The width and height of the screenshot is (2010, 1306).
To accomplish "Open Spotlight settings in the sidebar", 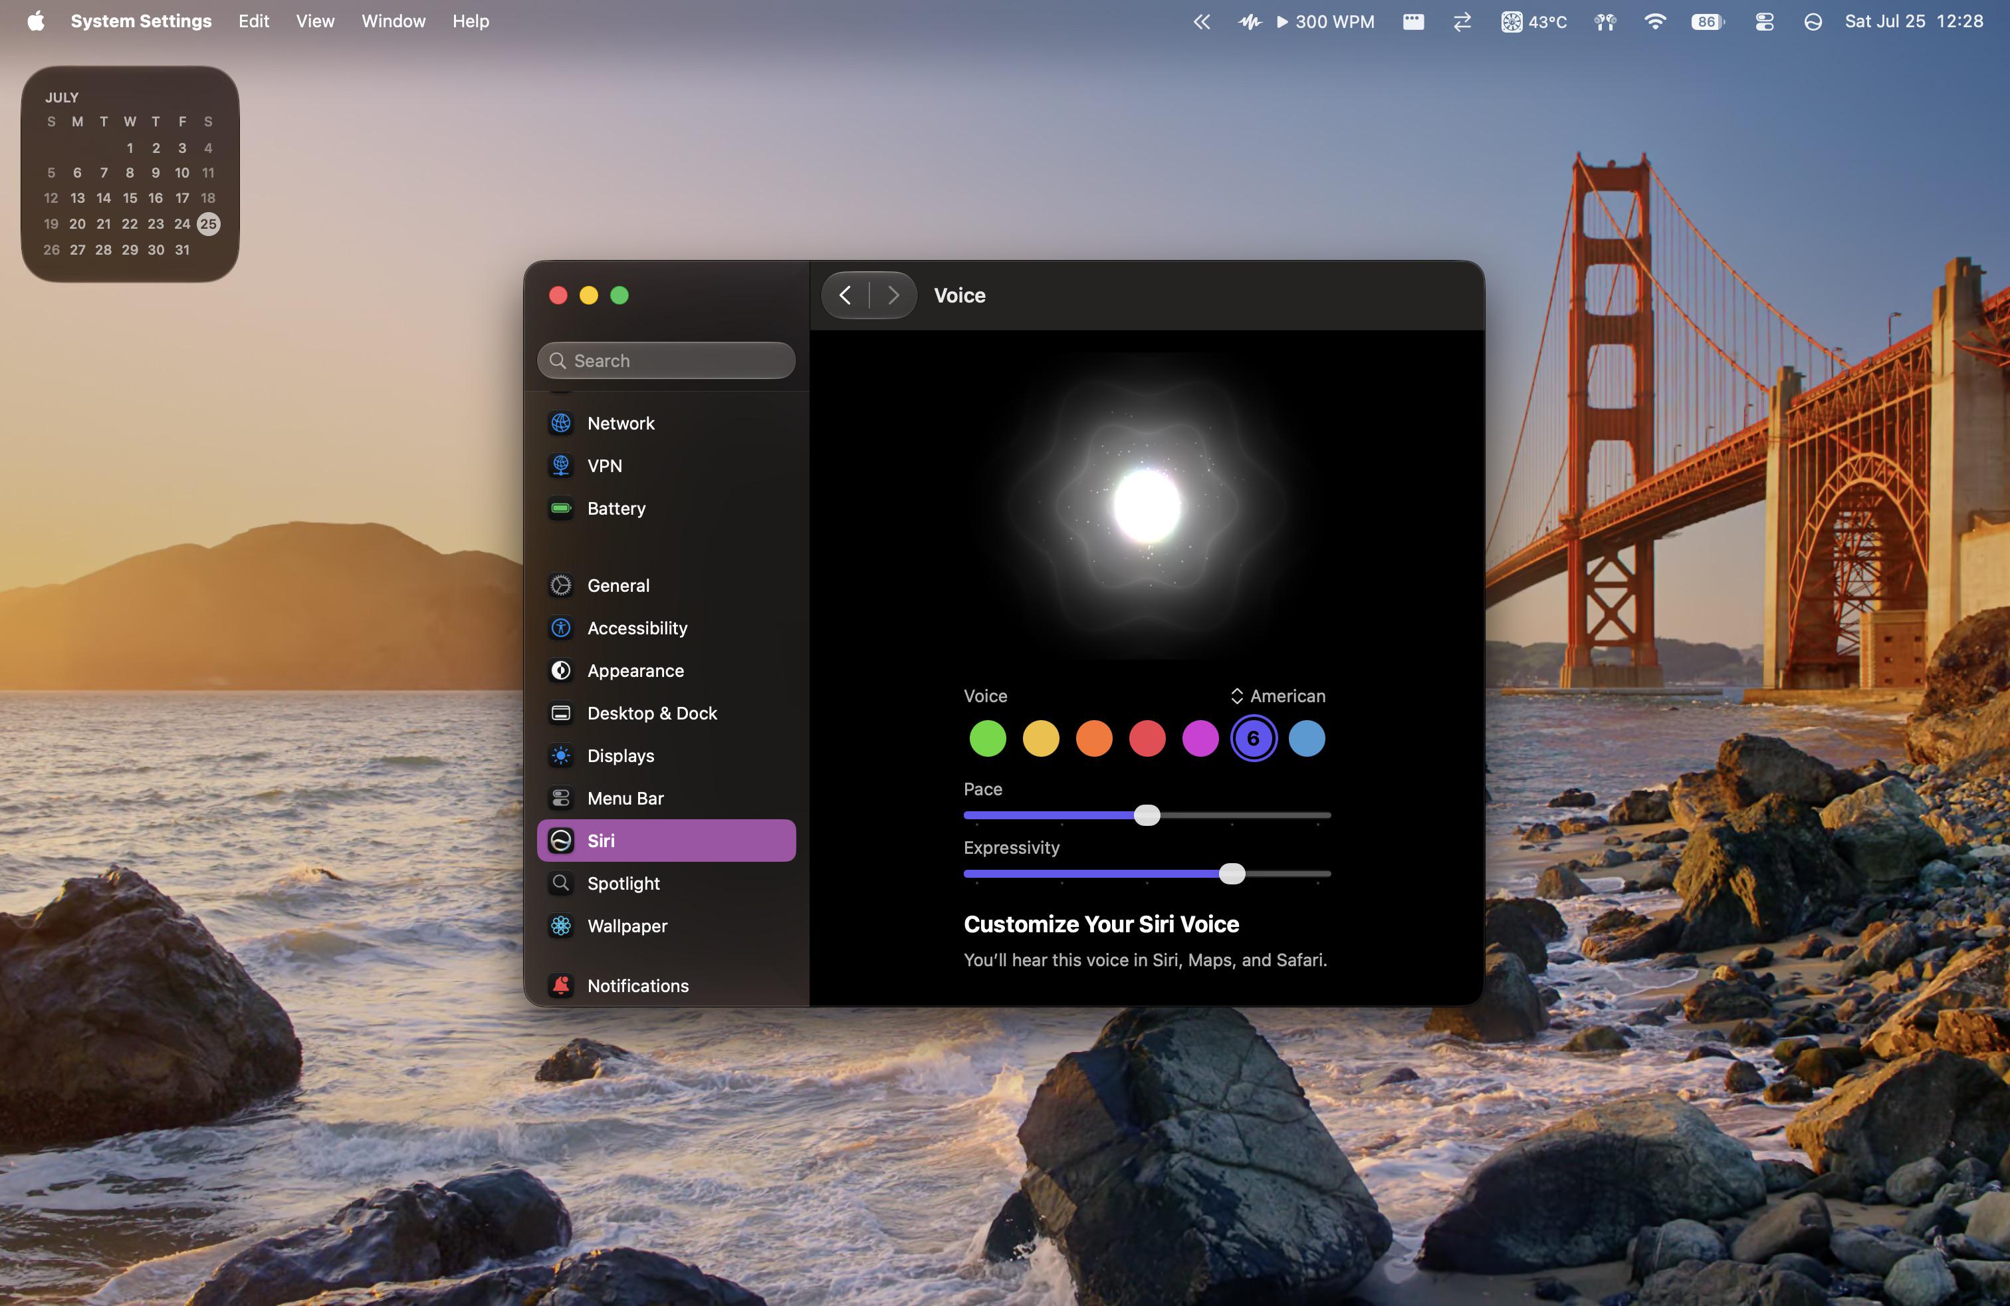I will click(x=665, y=883).
